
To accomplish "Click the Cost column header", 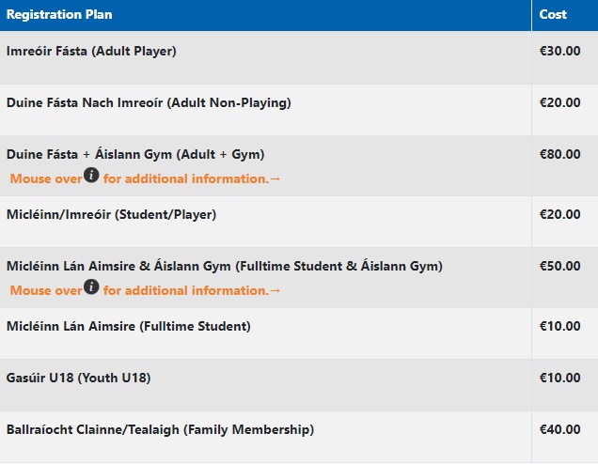I will coord(553,14).
